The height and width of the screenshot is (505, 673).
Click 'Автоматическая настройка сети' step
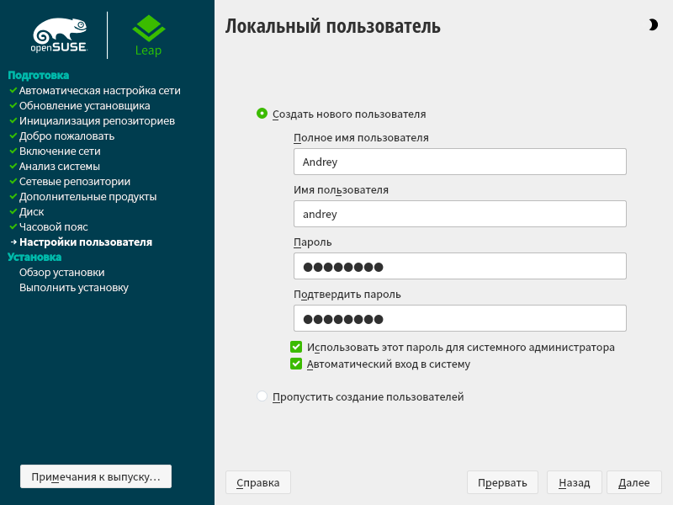point(99,91)
